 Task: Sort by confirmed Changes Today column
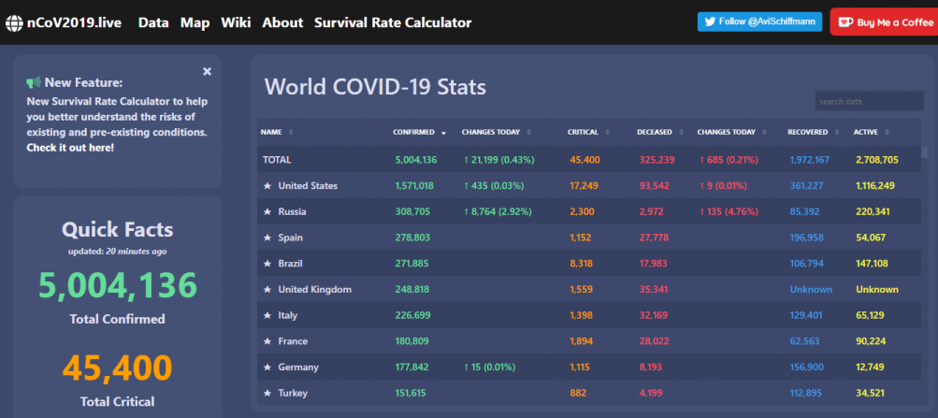pos(496,132)
